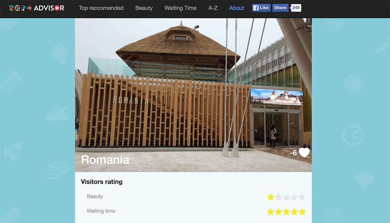The image size is (390, 223).
Task: Click the Romania pavilion title text
Action: pyautogui.click(x=105, y=160)
